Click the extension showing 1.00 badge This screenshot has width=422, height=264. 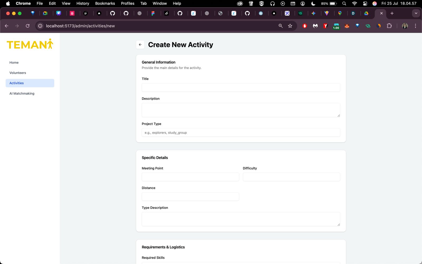click(x=336, y=26)
